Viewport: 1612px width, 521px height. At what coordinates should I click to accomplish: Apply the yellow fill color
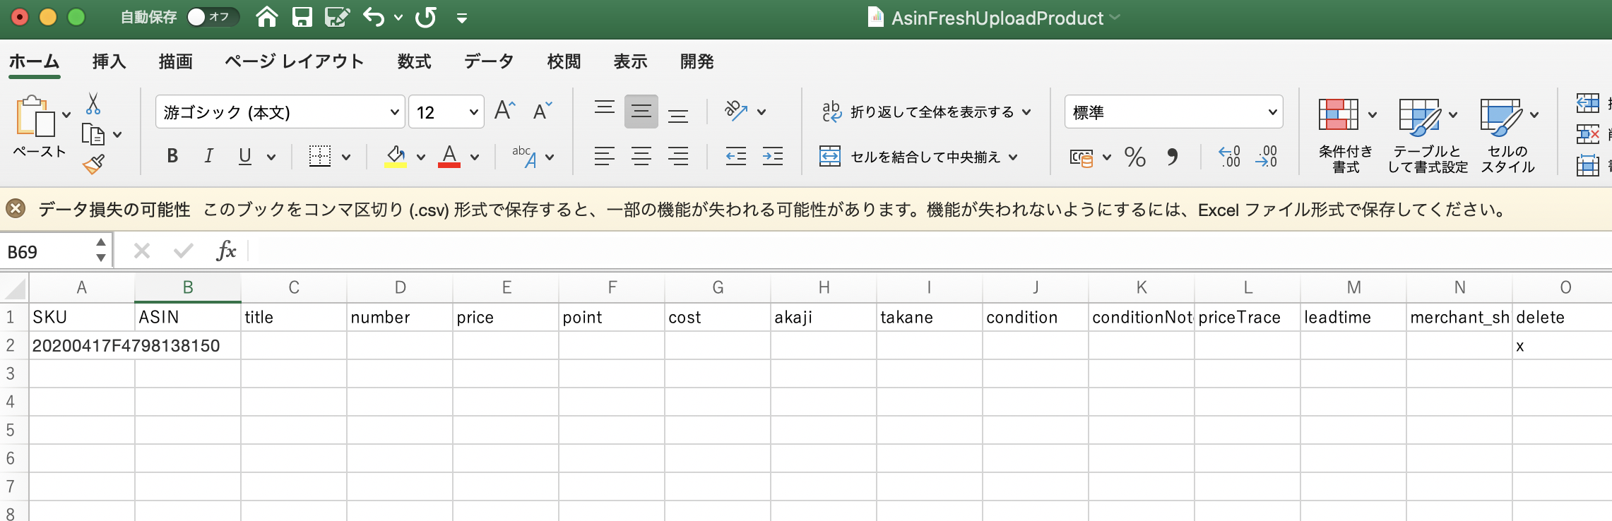[x=396, y=156]
